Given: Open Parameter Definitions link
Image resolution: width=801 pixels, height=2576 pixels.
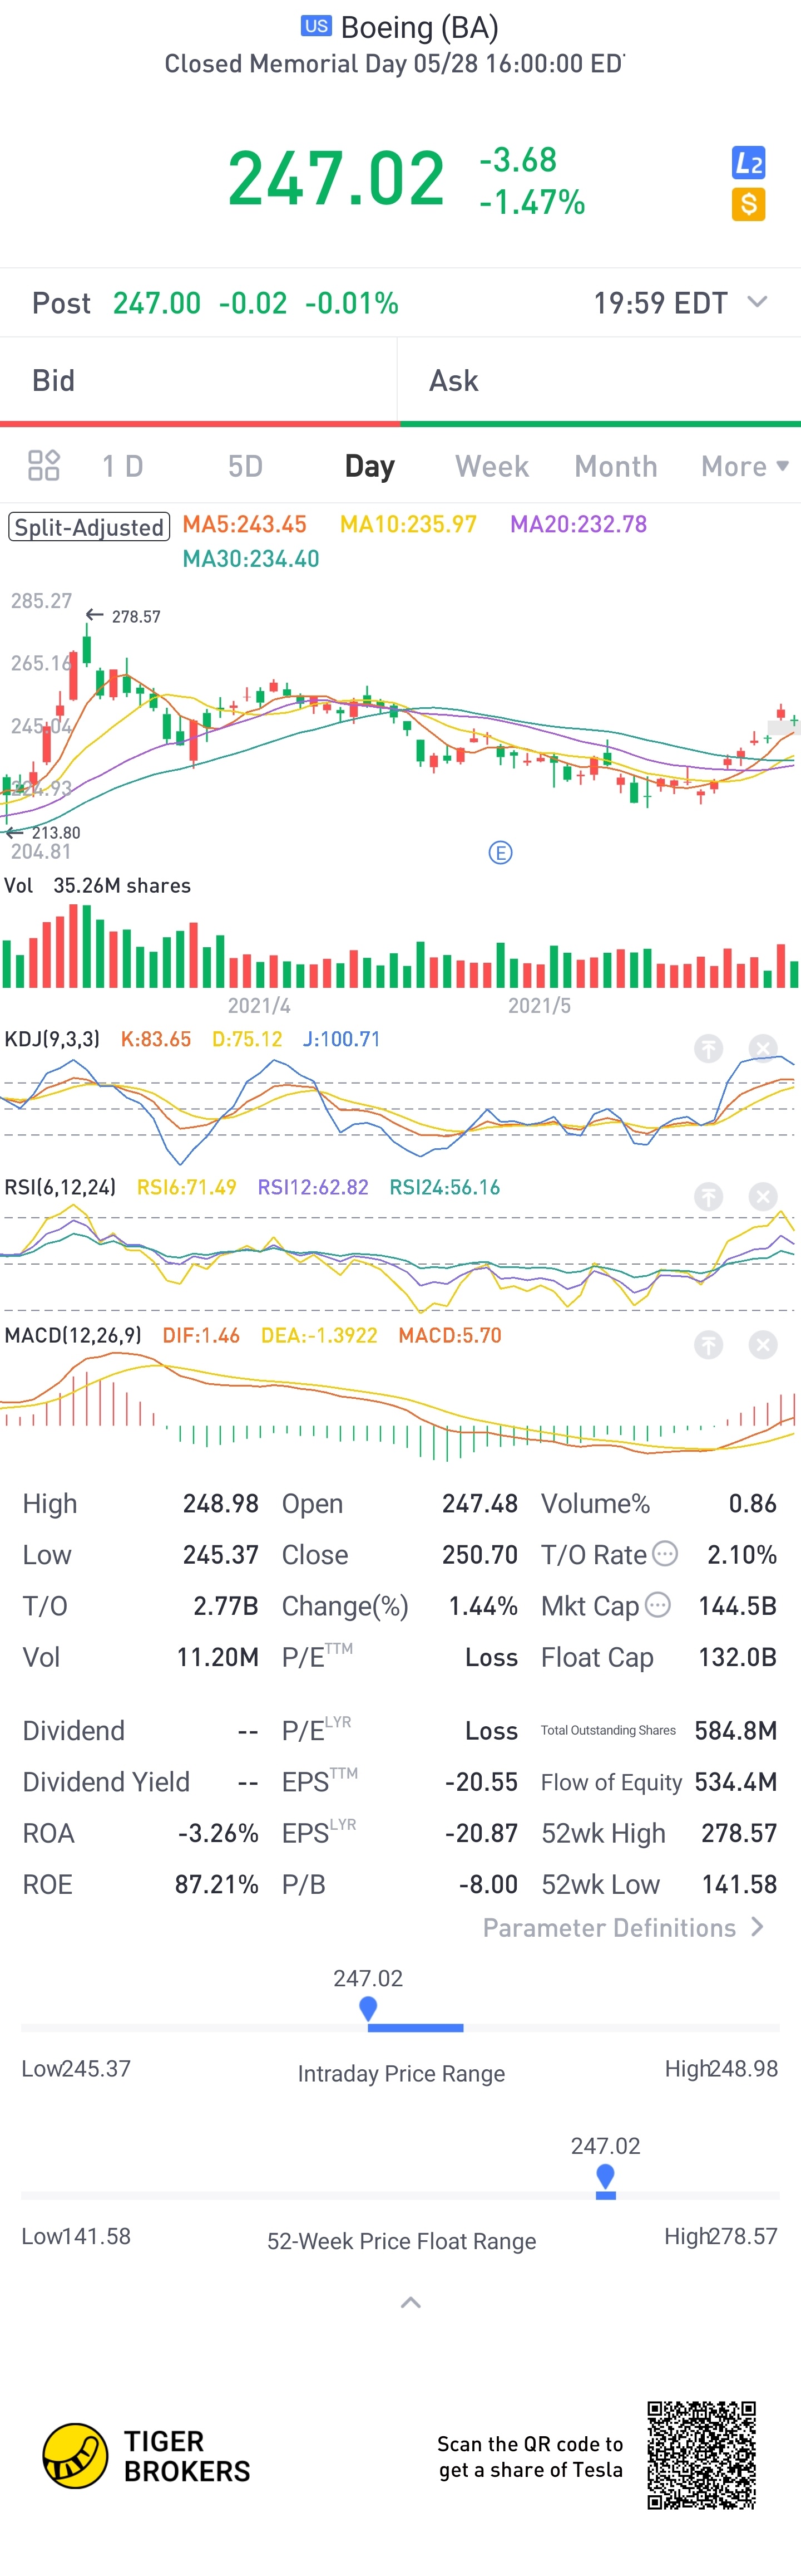Looking at the screenshot, I should pyautogui.click(x=624, y=1927).
